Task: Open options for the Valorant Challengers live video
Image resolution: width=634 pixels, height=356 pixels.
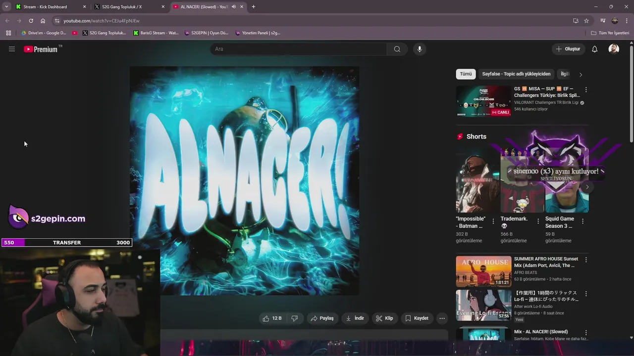Action: click(586, 89)
